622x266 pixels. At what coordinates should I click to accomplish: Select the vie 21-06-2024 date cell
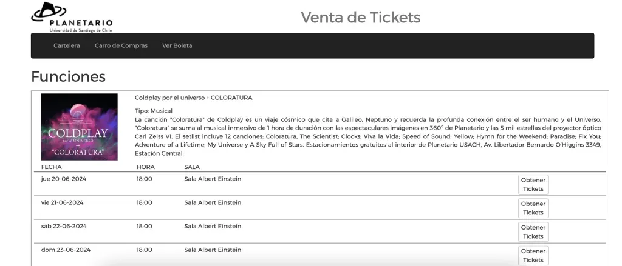(x=62, y=202)
